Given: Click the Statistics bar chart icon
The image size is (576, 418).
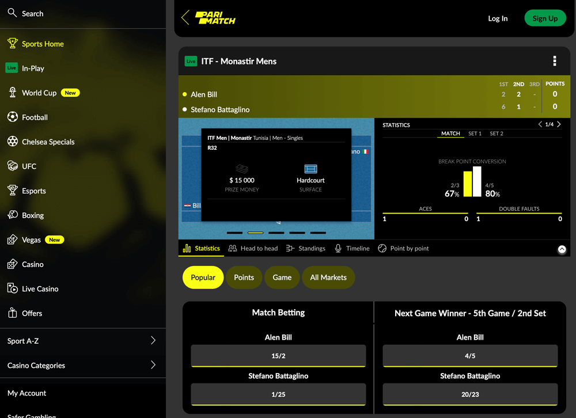Looking at the screenshot, I should click(x=187, y=248).
